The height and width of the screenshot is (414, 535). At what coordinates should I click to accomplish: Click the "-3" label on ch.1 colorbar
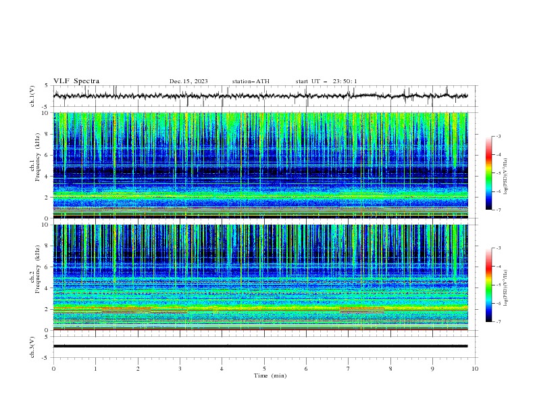(x=498, y=136)
